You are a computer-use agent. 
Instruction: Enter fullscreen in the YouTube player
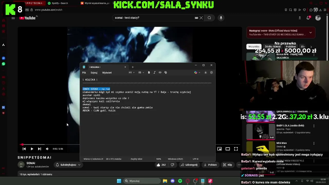pyautogui.click(x=236, y=149)
